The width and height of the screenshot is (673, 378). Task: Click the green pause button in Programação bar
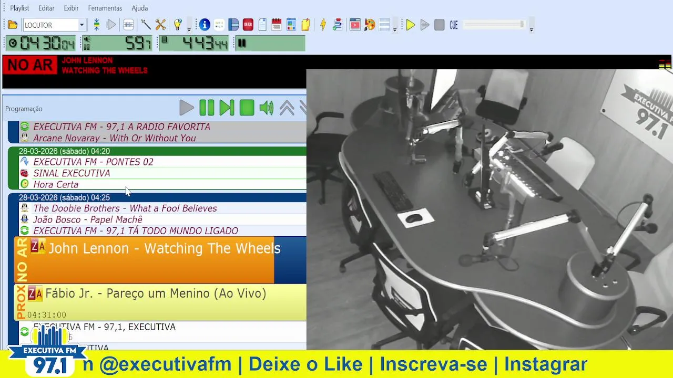(207, 108)
